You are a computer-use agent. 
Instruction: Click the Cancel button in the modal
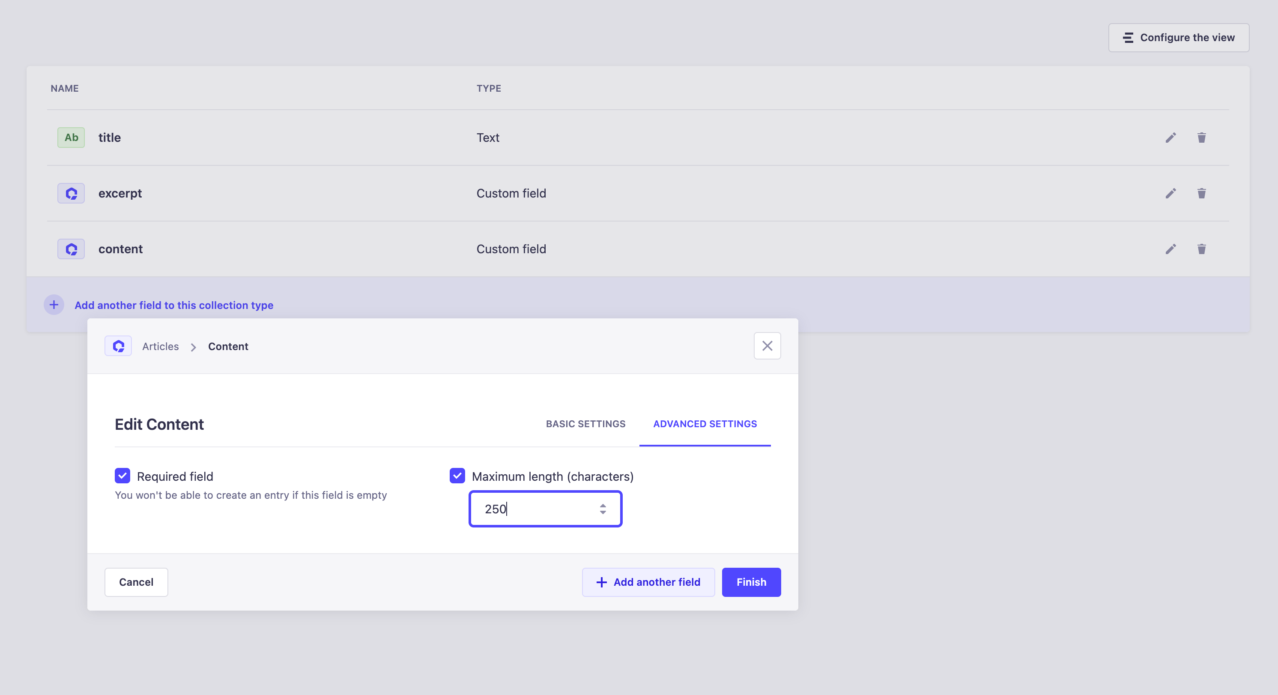click(x=136, y=582)
